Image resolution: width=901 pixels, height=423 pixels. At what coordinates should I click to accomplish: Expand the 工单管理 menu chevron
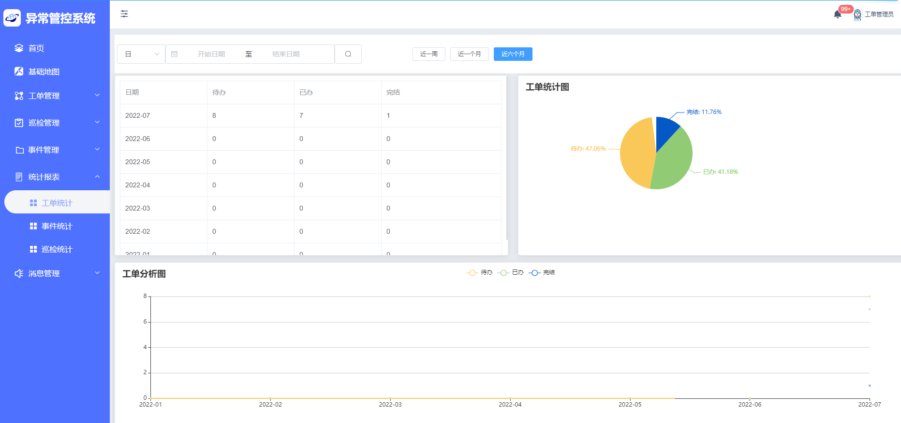pyautogui.click(x=97, y=95)
